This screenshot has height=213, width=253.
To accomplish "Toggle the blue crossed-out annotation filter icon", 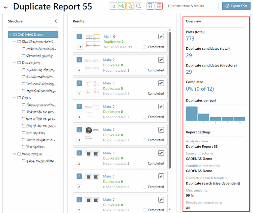I will pos(113,6).
